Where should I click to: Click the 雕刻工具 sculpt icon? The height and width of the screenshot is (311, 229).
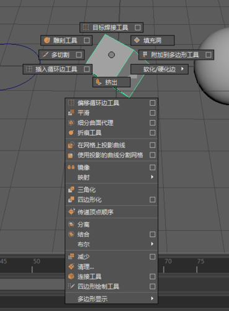point(47,40)
